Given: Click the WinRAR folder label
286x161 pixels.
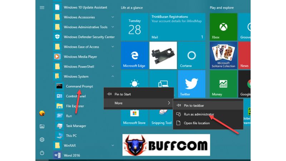Looking at the screenshot, I should (x=70, y=145).
